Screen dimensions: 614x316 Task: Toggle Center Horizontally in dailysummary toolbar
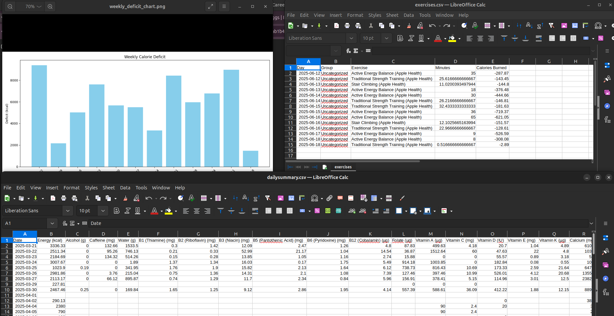click(197, 211)
